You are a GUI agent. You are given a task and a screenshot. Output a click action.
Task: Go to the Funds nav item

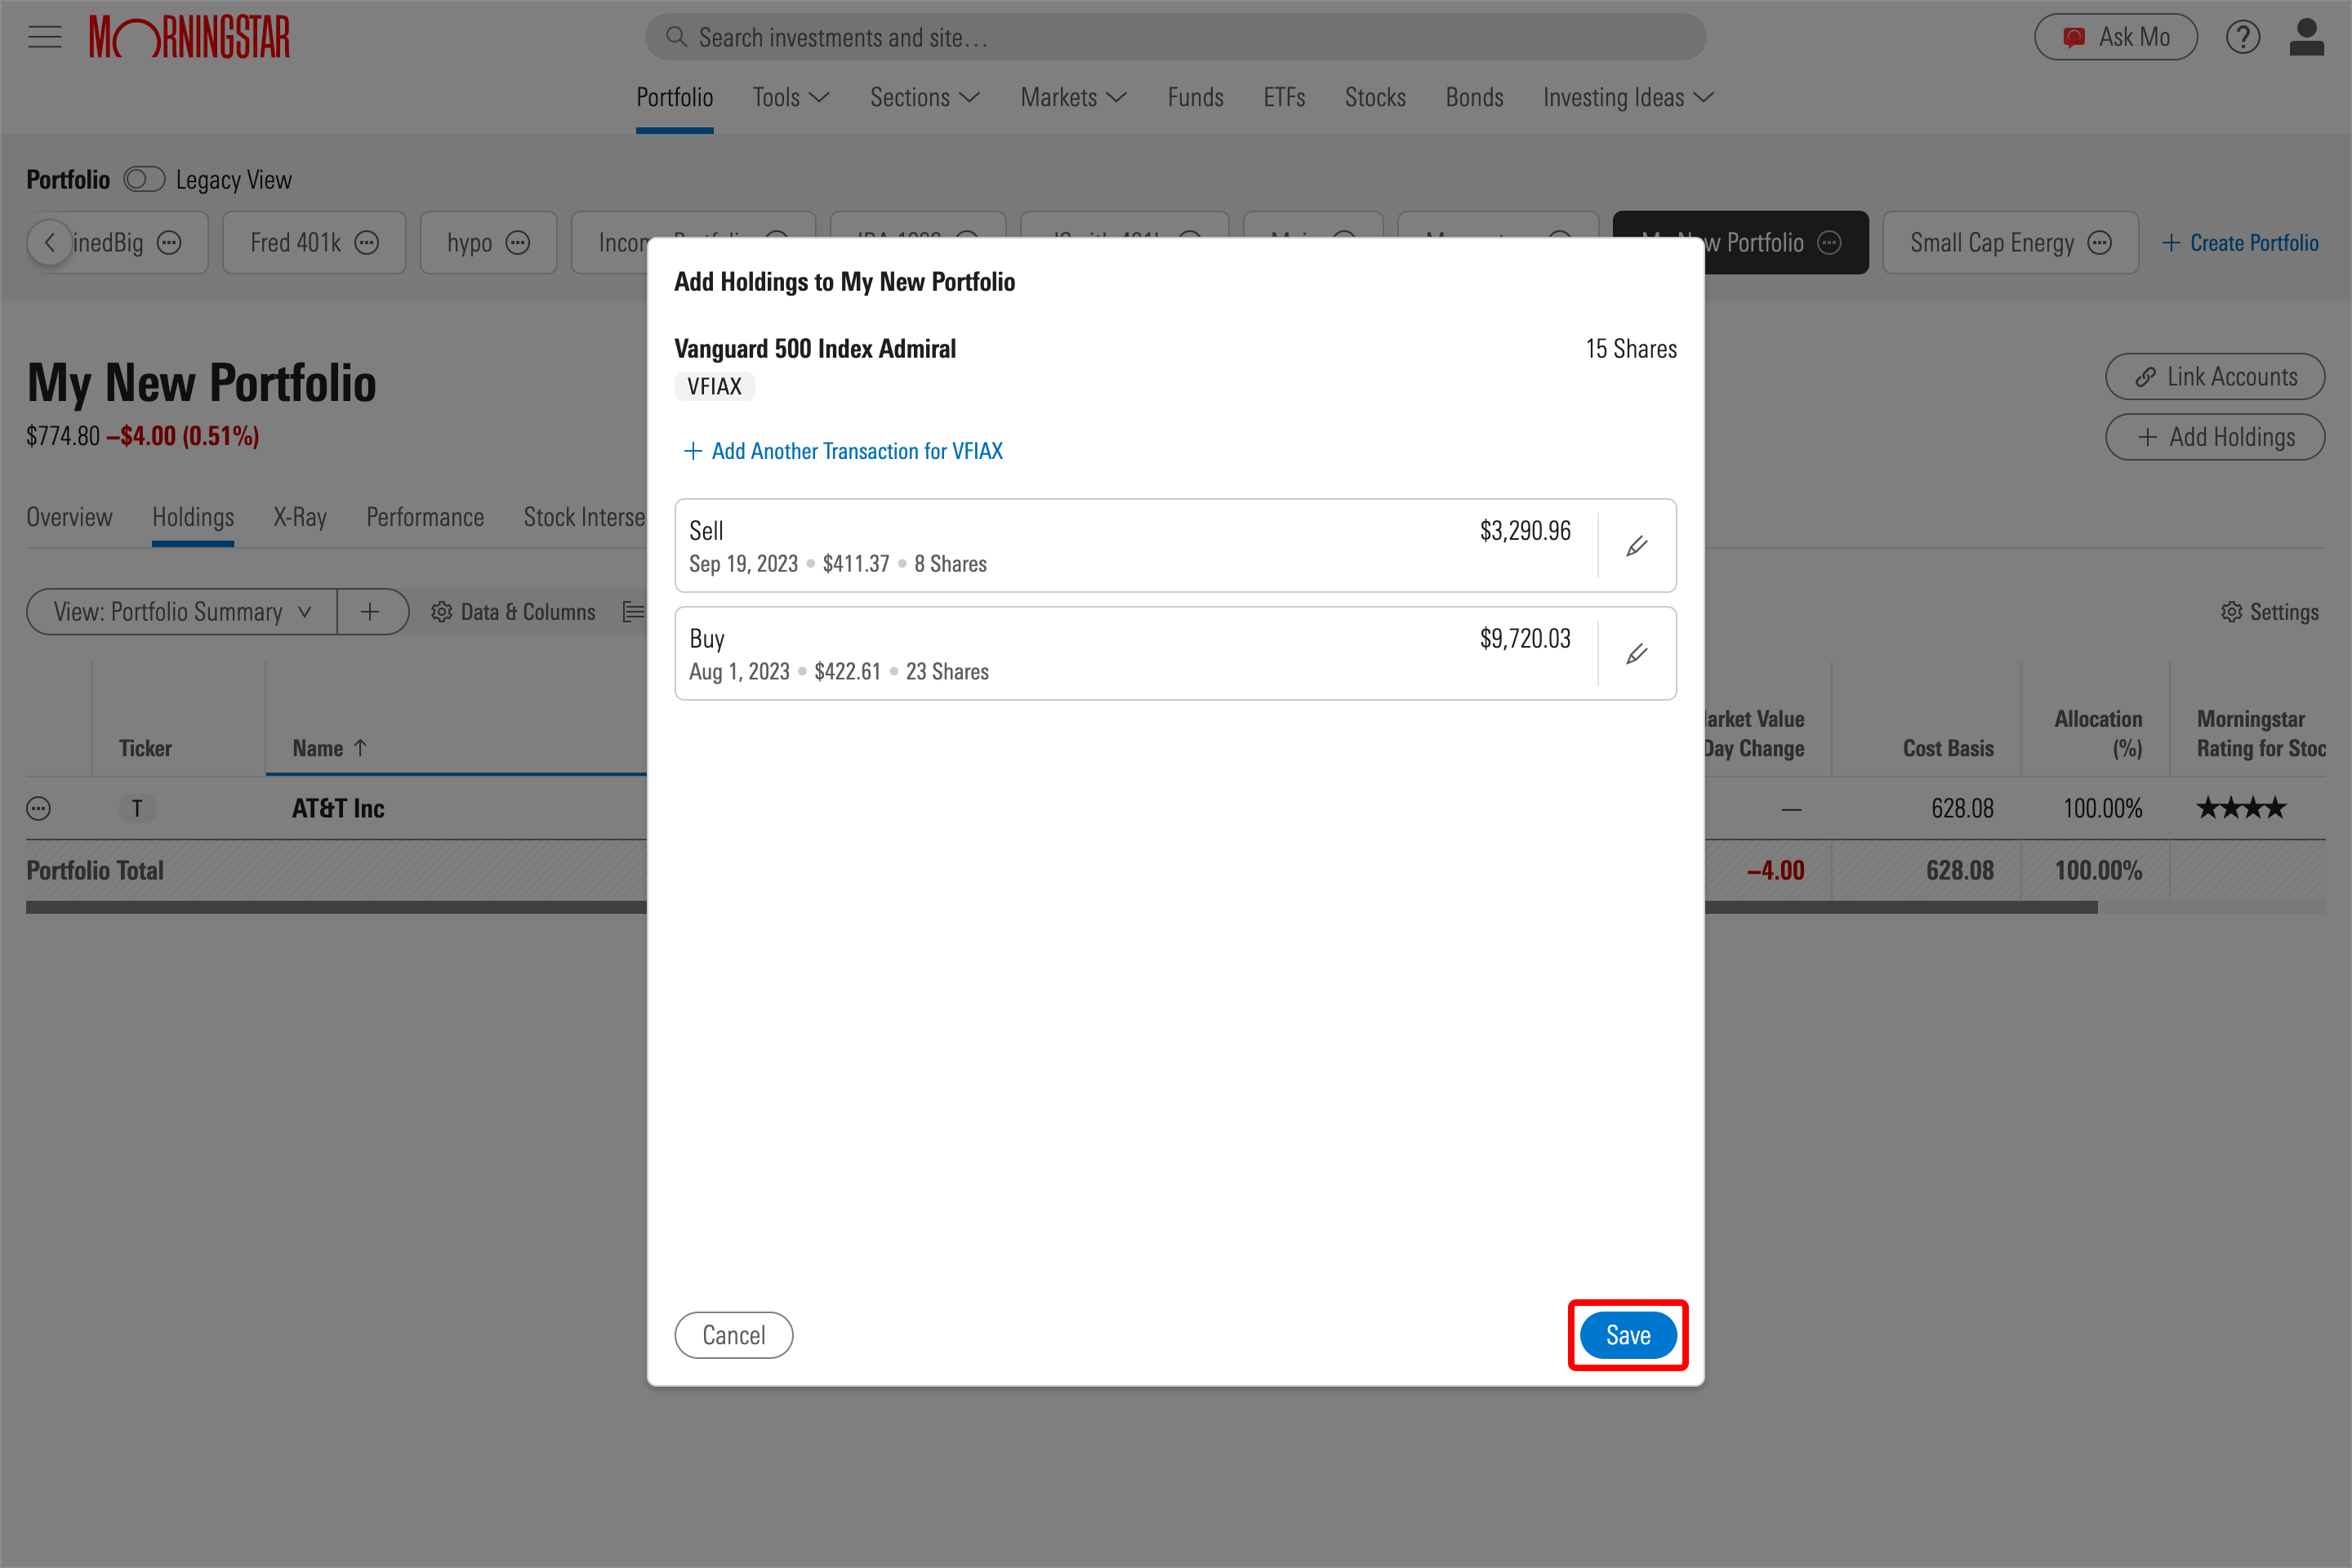(1195, 97)
